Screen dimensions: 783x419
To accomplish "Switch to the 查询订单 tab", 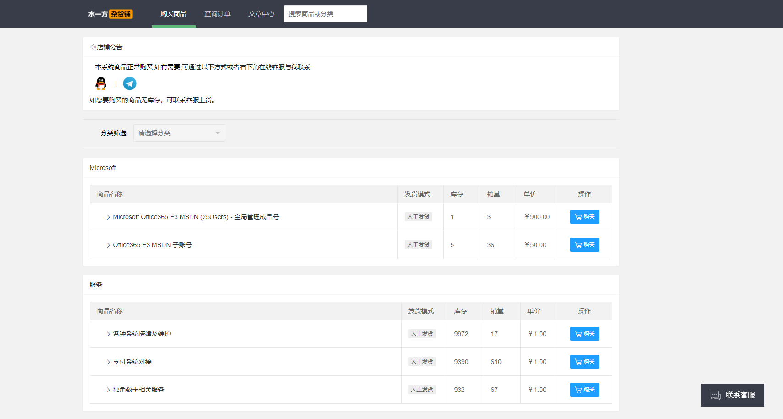I will coord(217,14).
